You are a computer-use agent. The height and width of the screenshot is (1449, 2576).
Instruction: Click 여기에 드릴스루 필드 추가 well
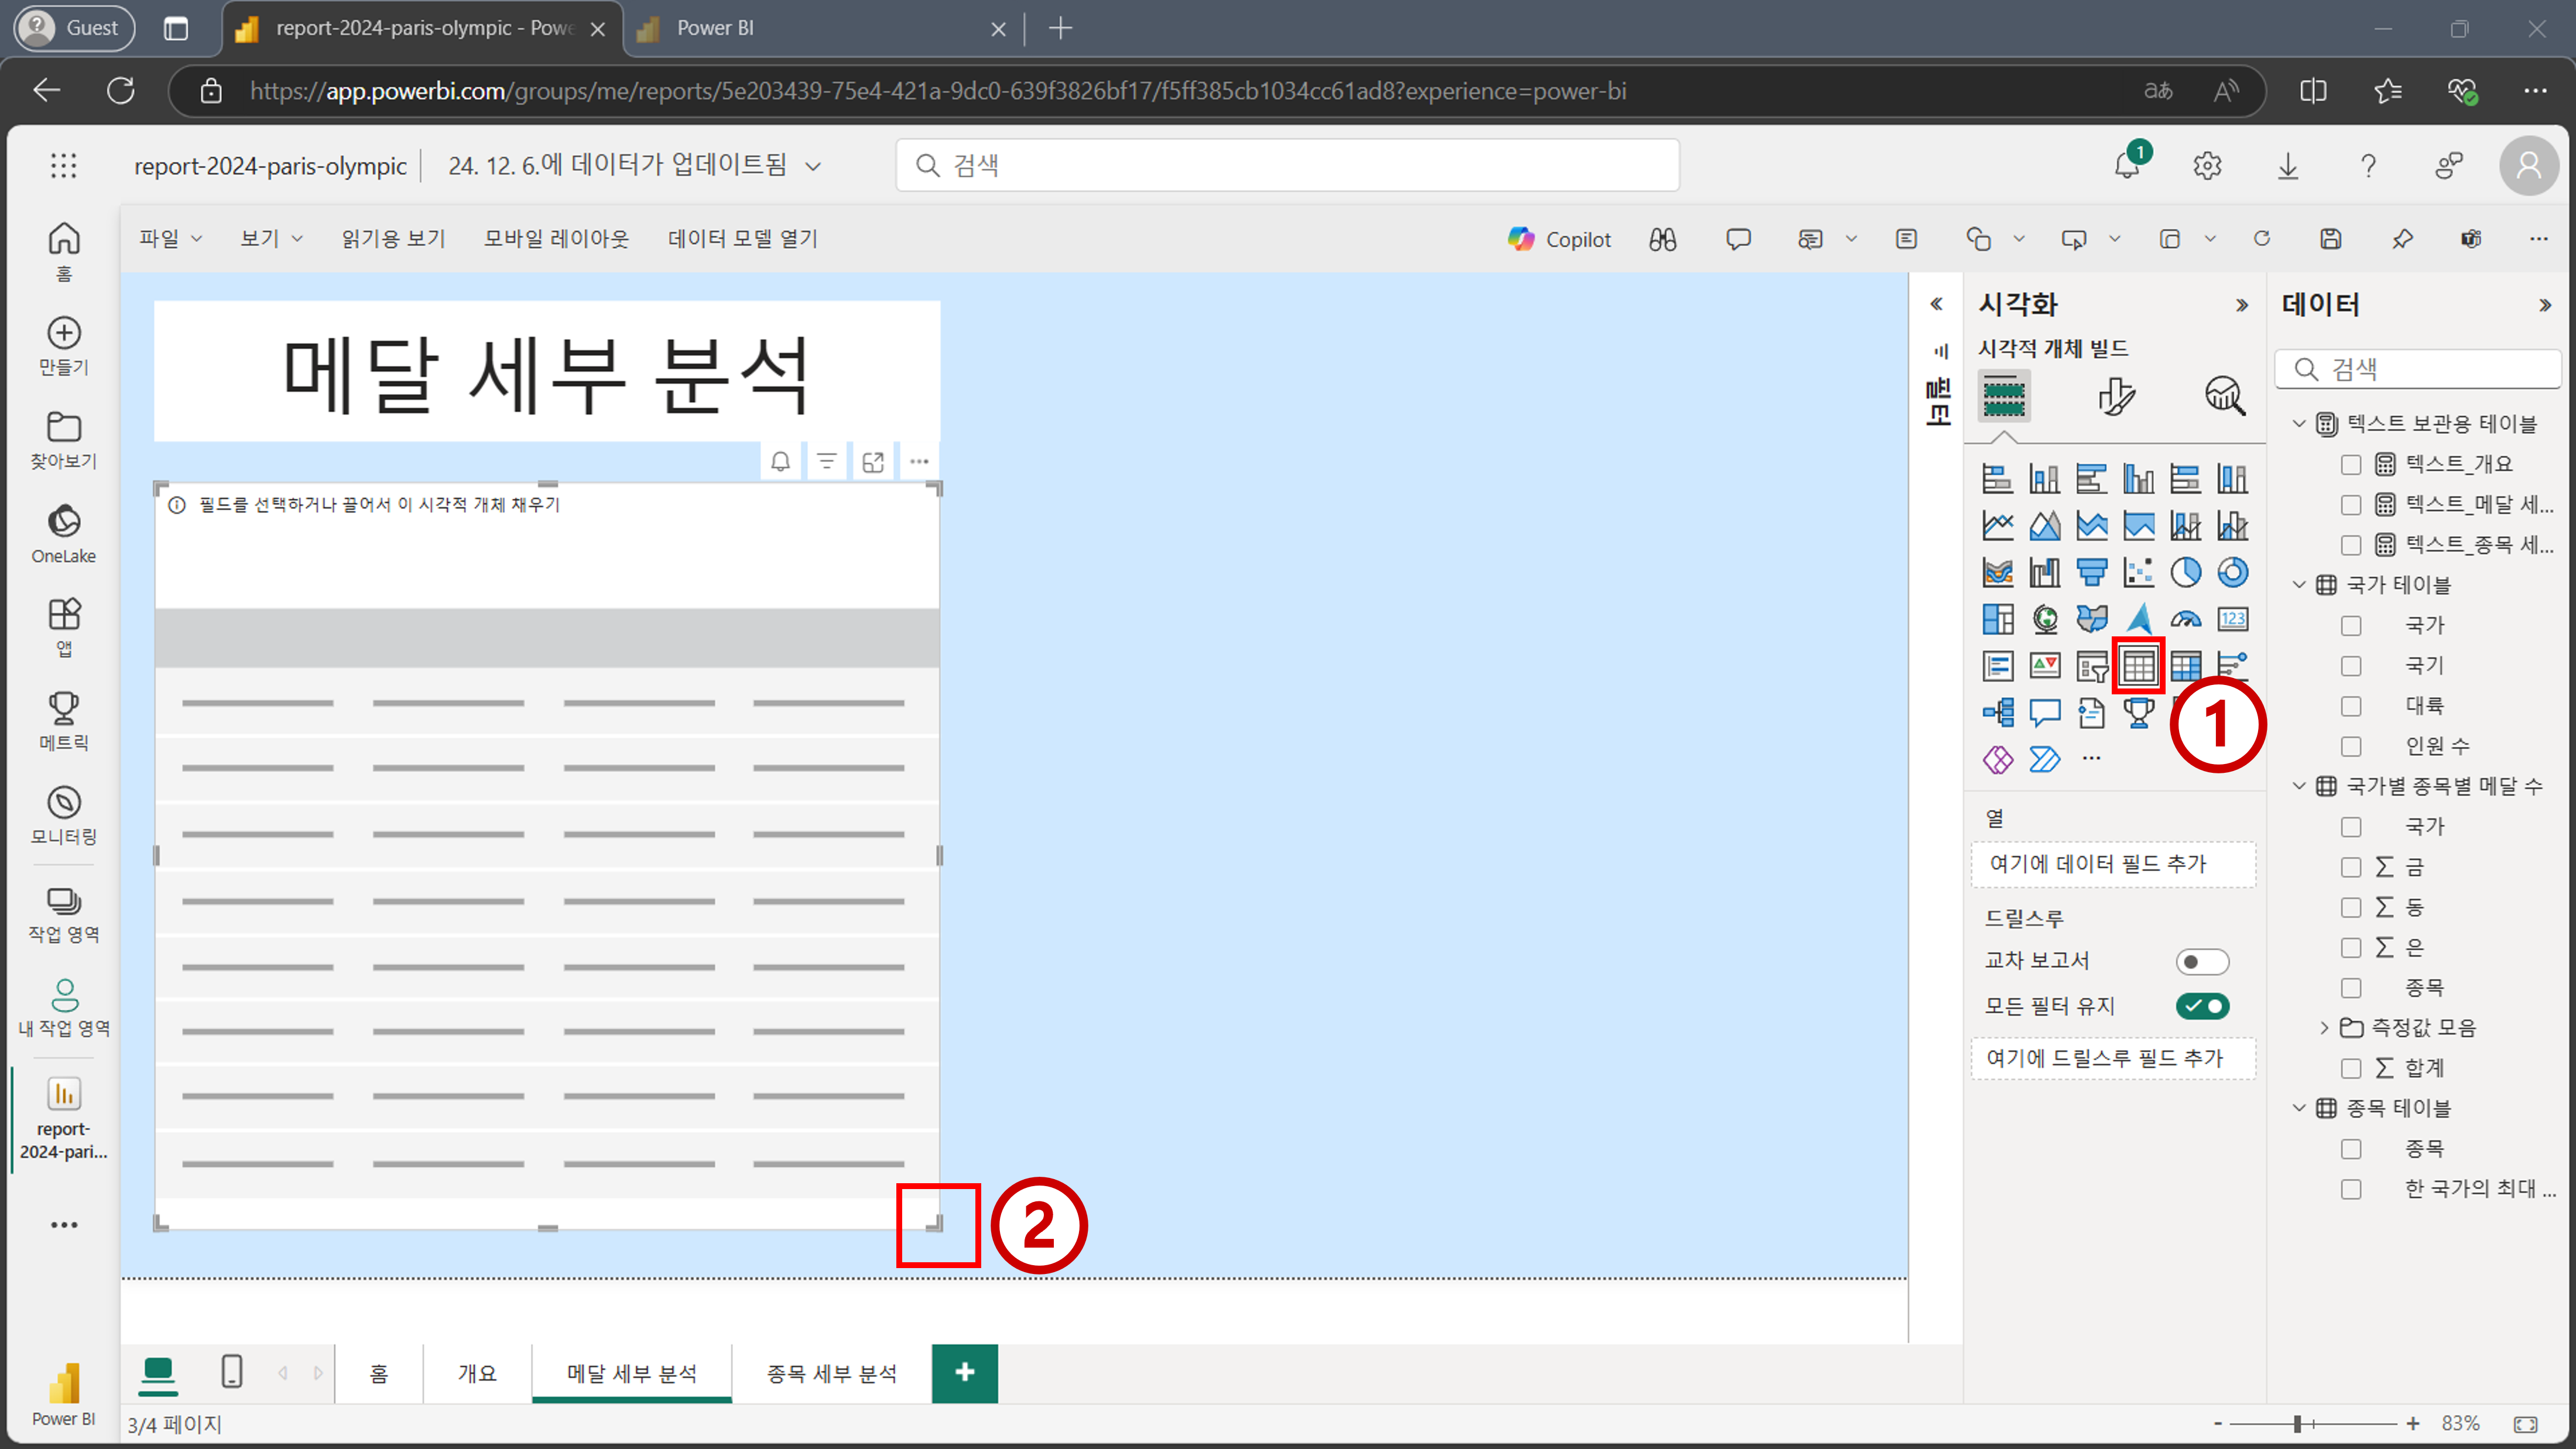2113,1058
